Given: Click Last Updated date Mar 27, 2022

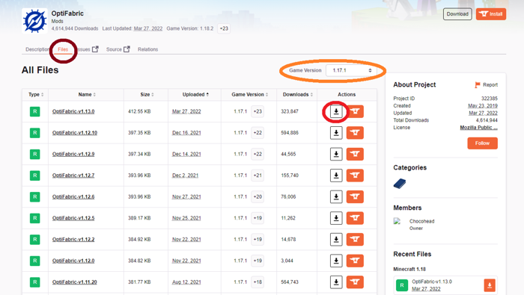Looking at the screenshot, I should click(x=148, y=28).
